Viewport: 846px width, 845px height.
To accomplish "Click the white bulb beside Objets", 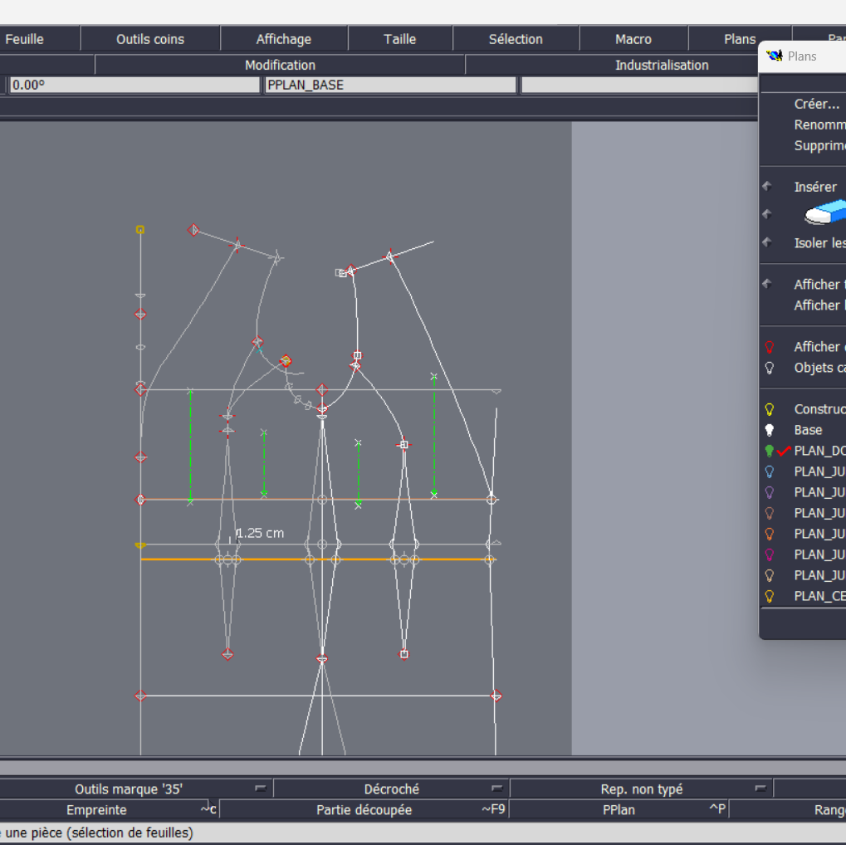I will pos(770,368).
